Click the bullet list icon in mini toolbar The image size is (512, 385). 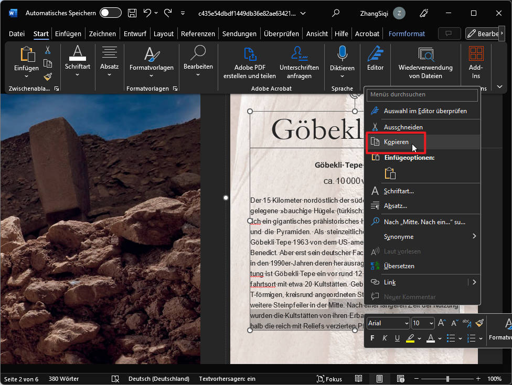tap(451, 338)
